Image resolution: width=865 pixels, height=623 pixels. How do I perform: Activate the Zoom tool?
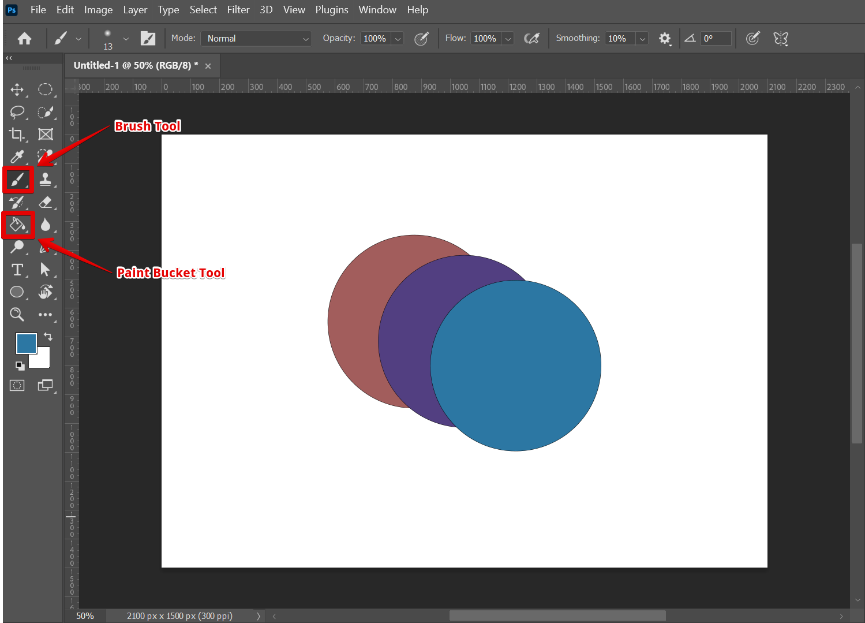click(17, 315)
